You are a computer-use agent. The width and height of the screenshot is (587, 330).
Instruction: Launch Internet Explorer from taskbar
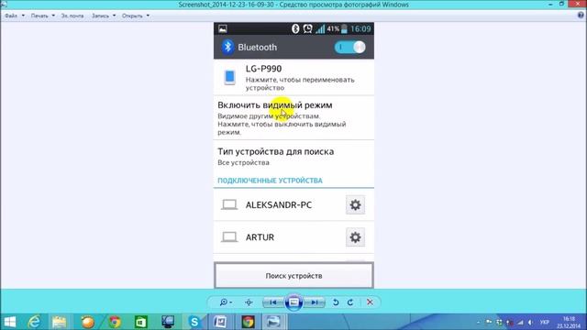[x=35, y=322]
